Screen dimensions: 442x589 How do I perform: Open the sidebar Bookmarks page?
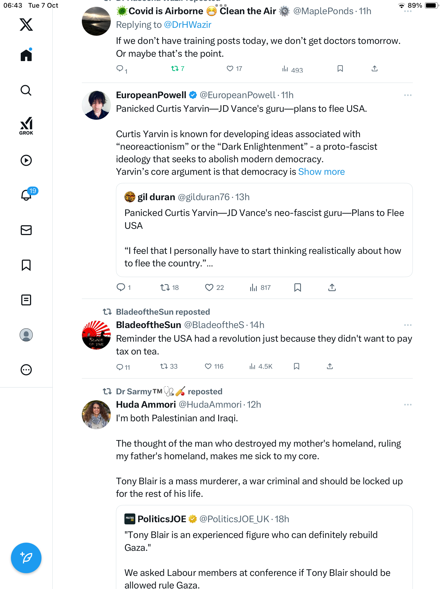[x=26, y=265]
